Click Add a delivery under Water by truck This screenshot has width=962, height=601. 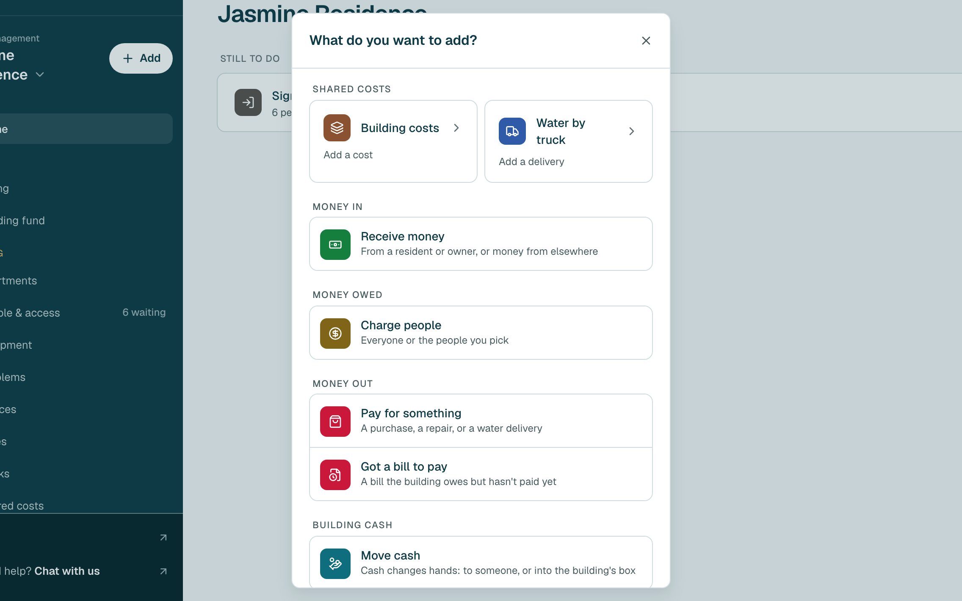click(x=531, y=162)
